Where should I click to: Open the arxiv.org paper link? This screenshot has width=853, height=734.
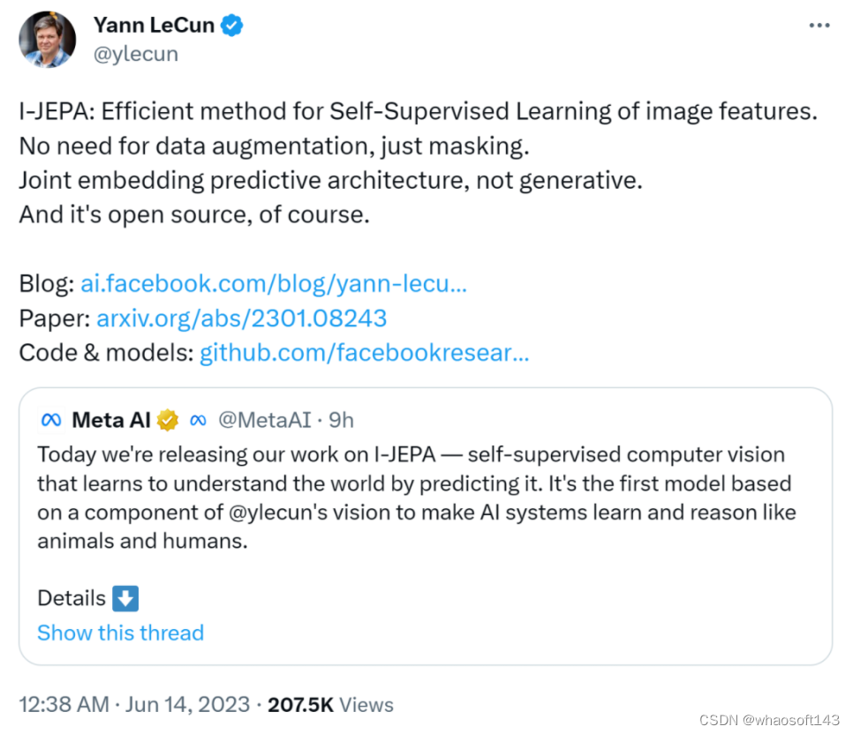[x=242, y=318]
